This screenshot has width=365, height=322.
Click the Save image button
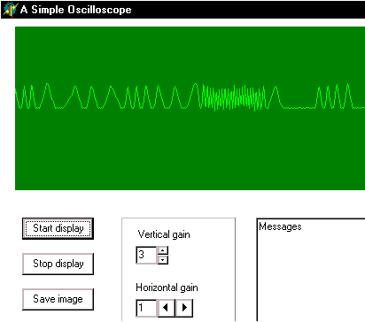tap(58, 299)
